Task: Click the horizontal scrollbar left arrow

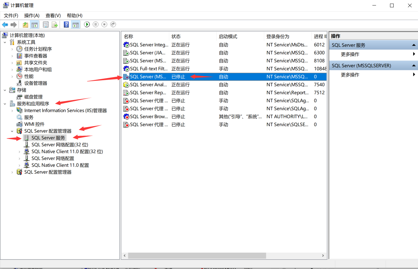Action: coord(125,256)
